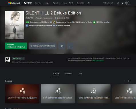Click Agregar a la lista de deseos
The image size is (136, 109).
click(x=43, y=46)
